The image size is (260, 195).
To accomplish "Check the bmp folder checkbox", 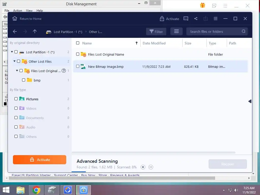I will tap(24, 80).
